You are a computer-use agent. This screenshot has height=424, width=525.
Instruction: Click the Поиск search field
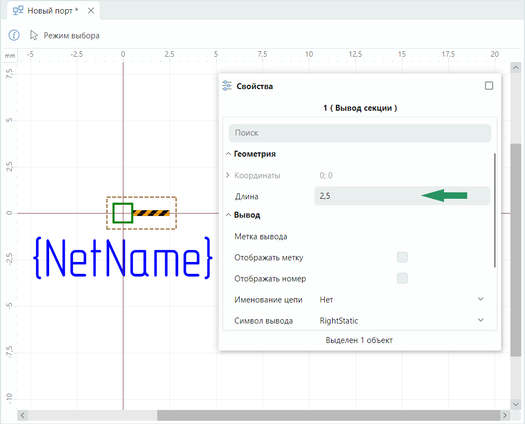point(359,133)
